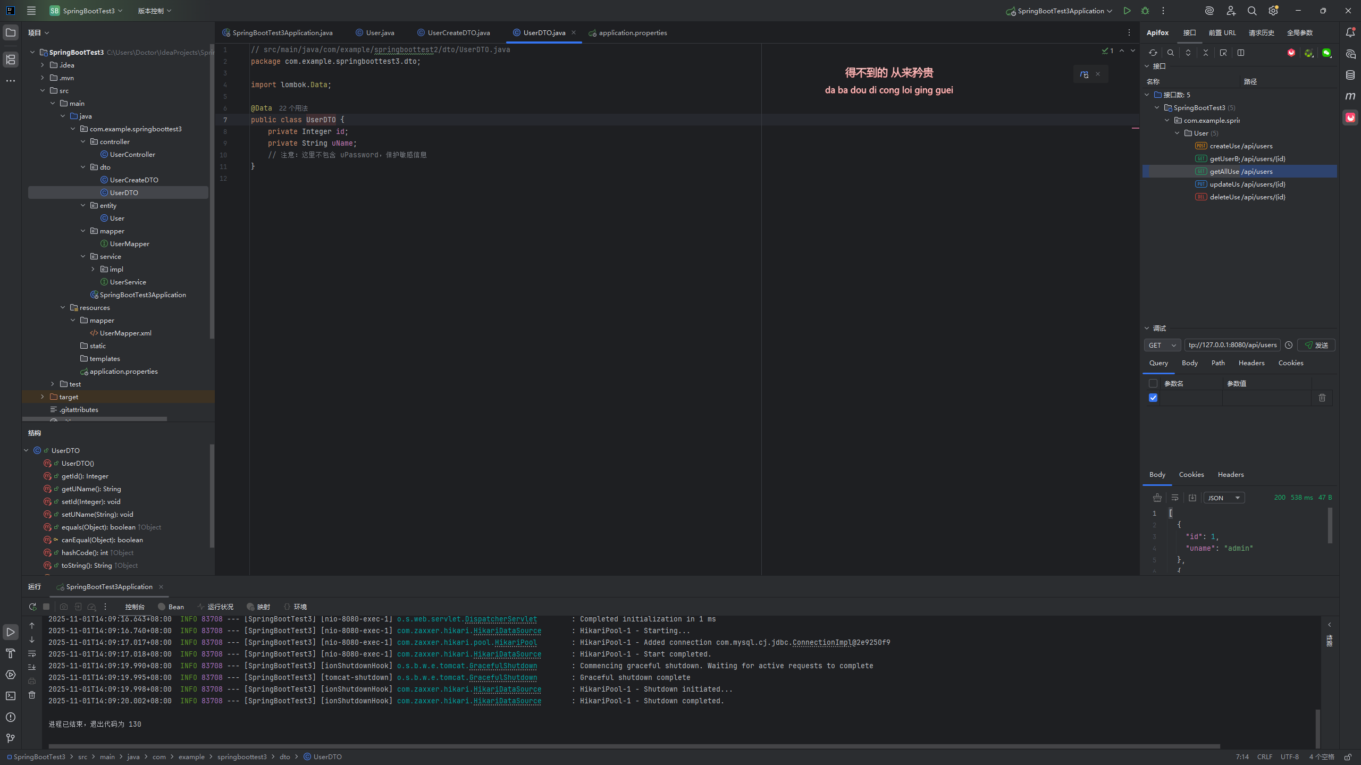
Task: Click the Maven sidebar icon
Action: (x=1350, y=96)
